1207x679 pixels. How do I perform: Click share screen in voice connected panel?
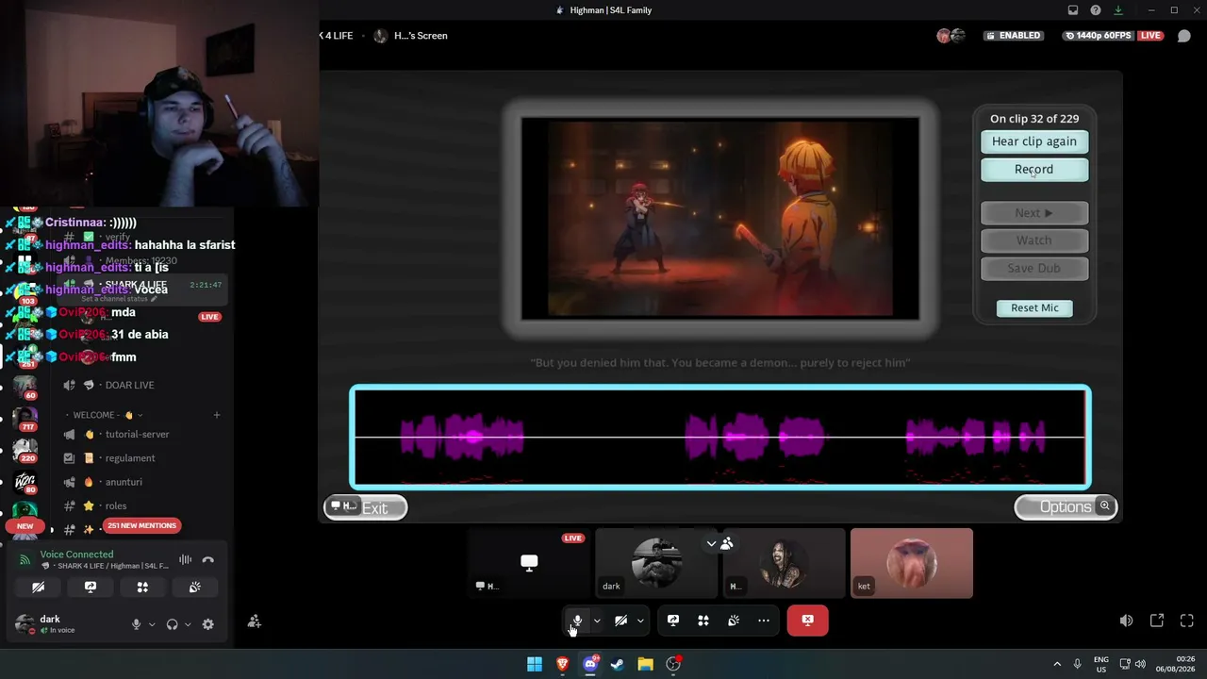point(91,588)
